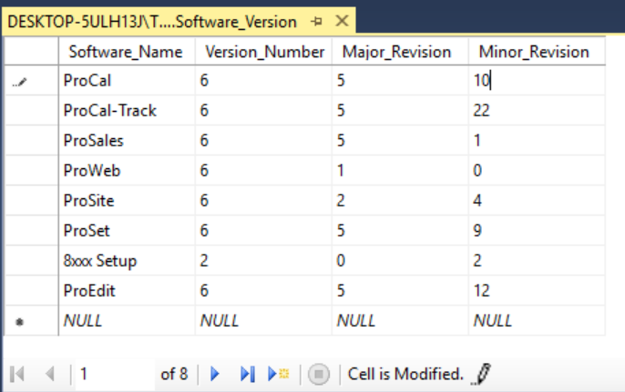Click the 8xxx Setup name cell
Image resolution: width=625 pixels, height=392 pixels.
[127, 261]
